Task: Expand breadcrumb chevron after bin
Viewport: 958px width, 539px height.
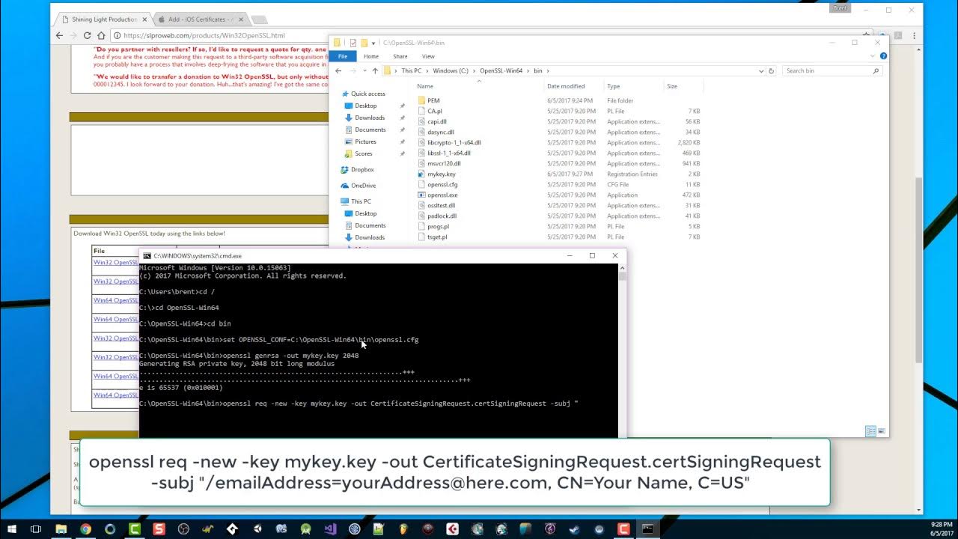Action: [548, 70]
